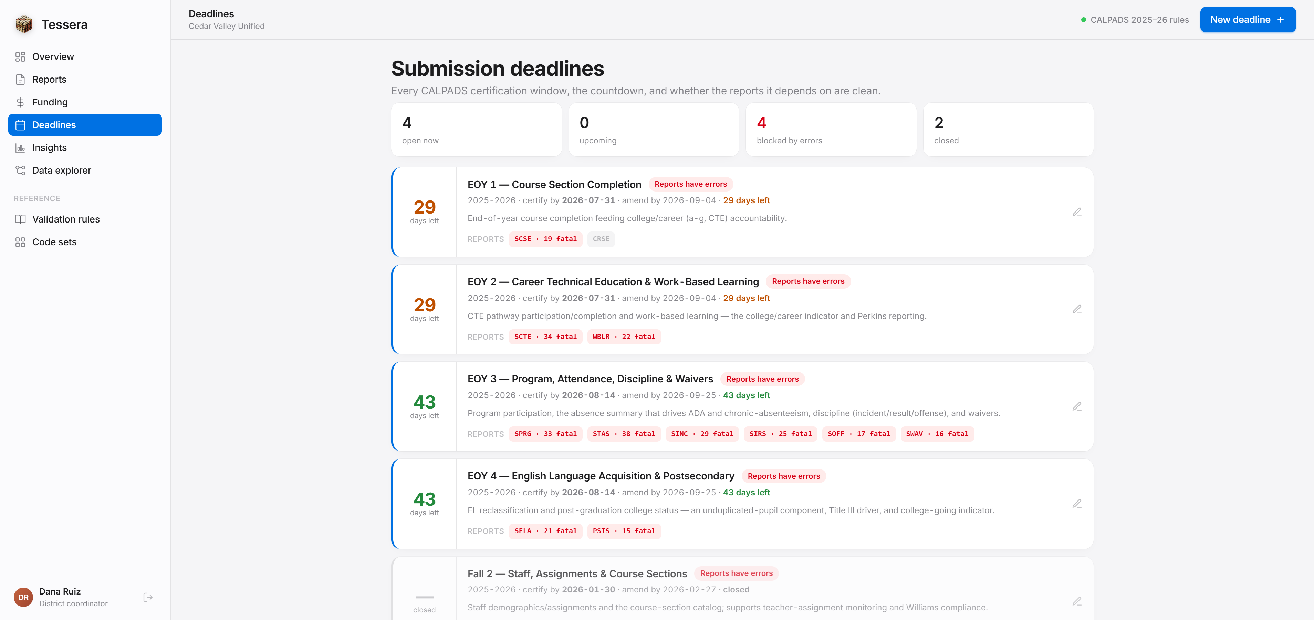The image size is (1314, 620).
Task: Open the CRSE report chip
Action: pos(601,239)
